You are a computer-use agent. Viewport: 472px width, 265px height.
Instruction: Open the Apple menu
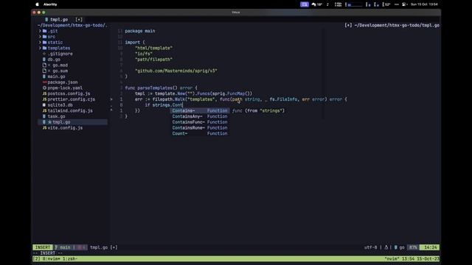38,4
